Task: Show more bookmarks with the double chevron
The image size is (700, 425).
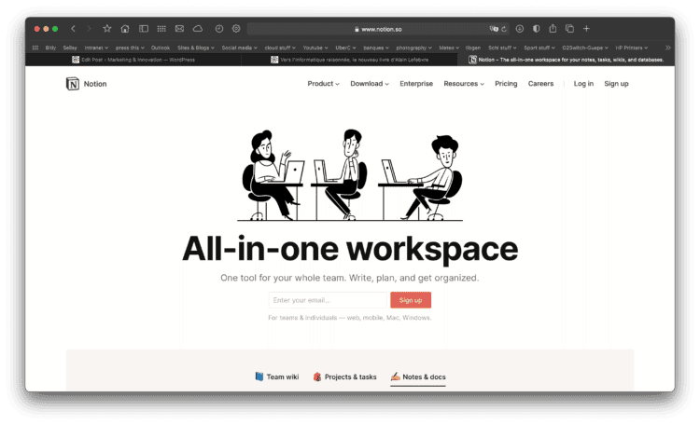Action: tap(668, 48)
